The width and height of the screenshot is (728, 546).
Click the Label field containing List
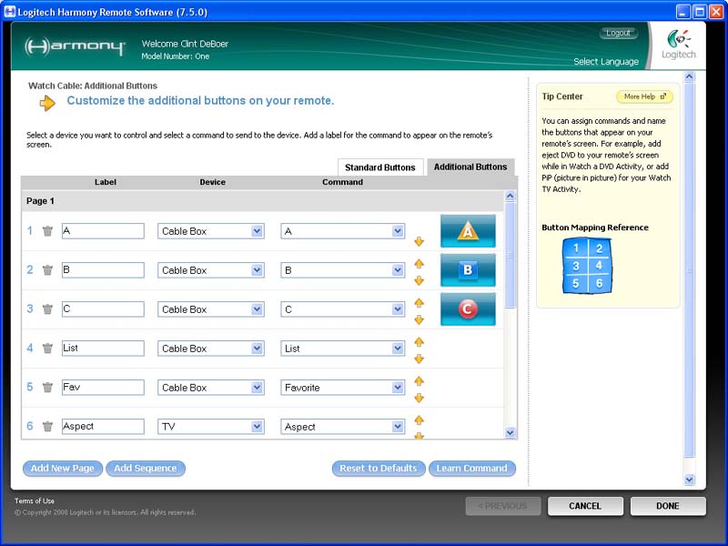pyautogui.click(x=102, y=349)
